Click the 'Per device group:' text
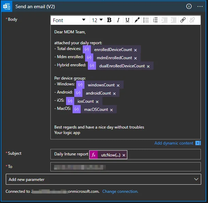This screenshot has height=203, width=208. click(70, 78)
